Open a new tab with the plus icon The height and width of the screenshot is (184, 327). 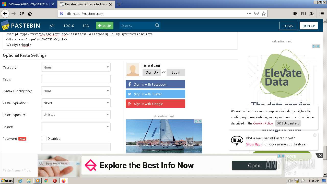[119, 4]
